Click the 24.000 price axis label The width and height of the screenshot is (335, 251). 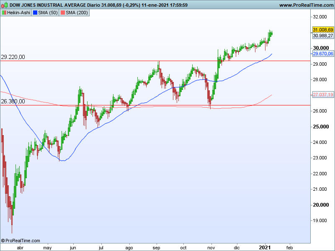[320, 142]
